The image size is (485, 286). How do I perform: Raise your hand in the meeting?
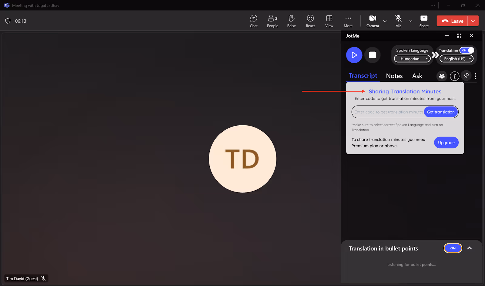pos(291,21)
